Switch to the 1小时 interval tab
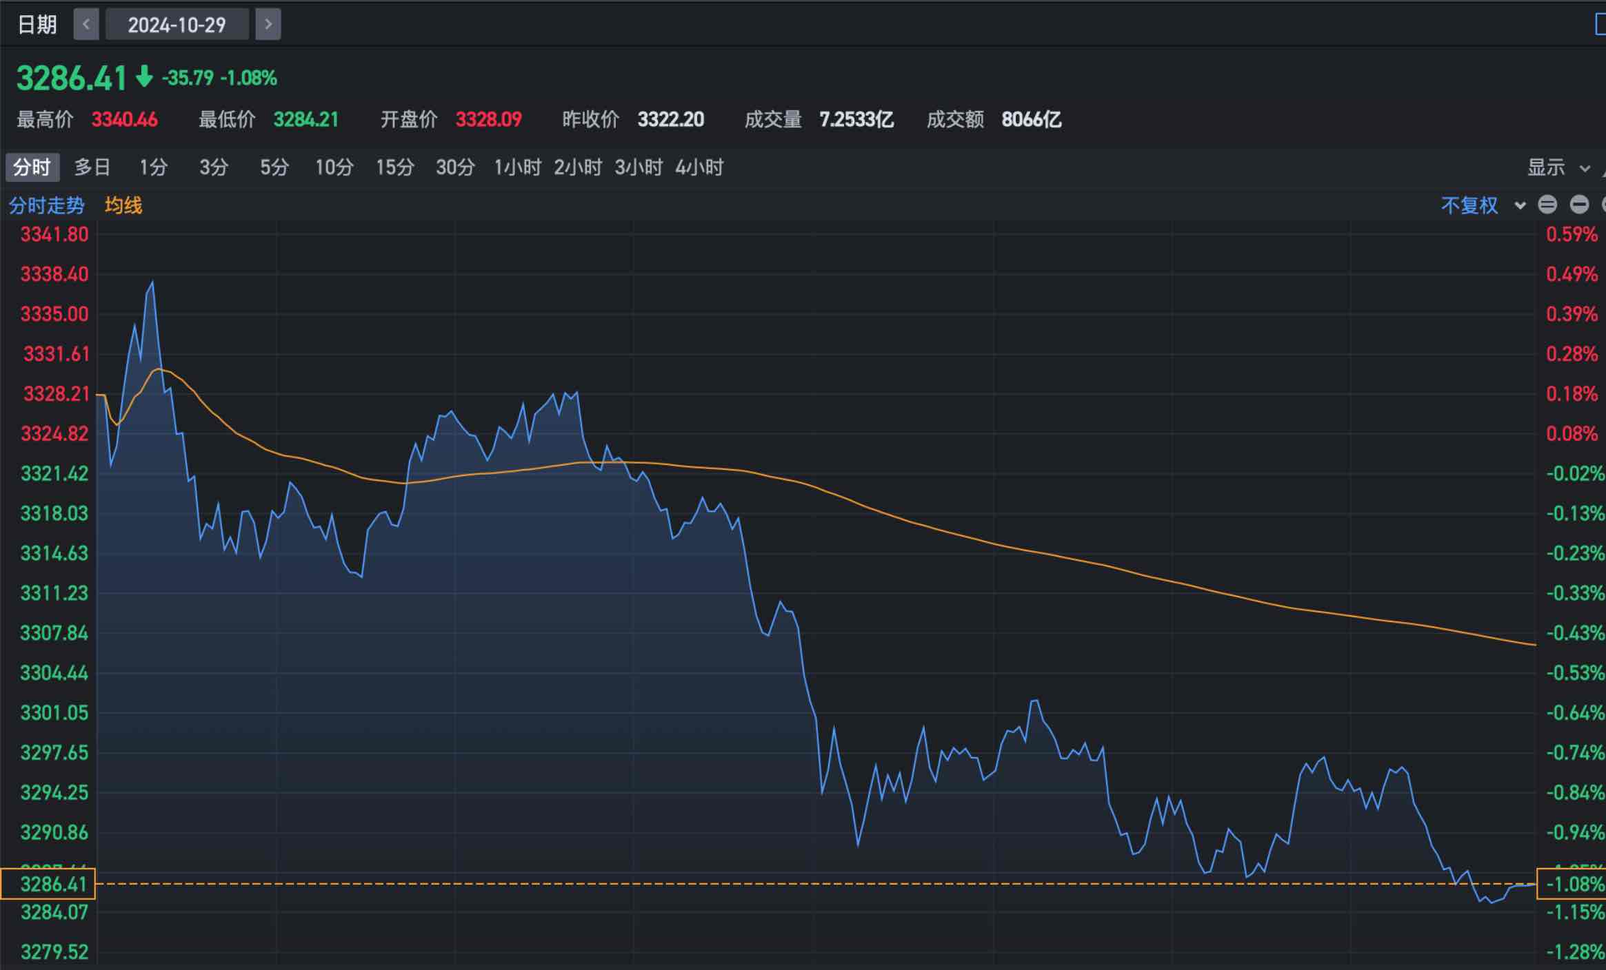The height and width of the screenshot is (970, 1606). (x=517, y=167)
